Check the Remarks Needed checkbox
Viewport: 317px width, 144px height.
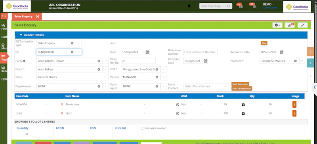coord(142,128)
